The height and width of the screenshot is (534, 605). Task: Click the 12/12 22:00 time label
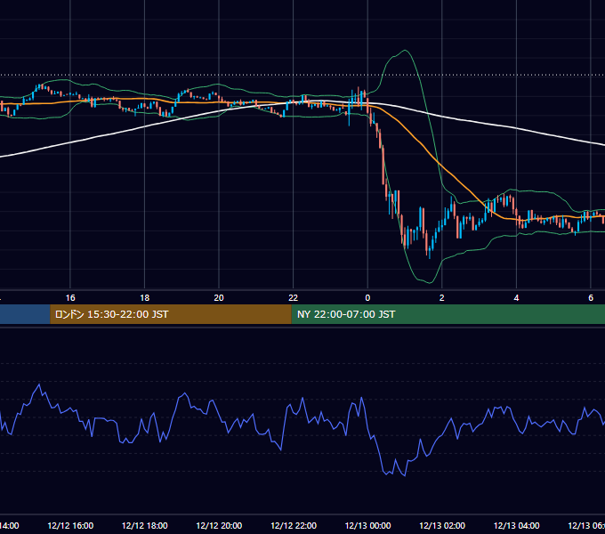click(294, 525)
